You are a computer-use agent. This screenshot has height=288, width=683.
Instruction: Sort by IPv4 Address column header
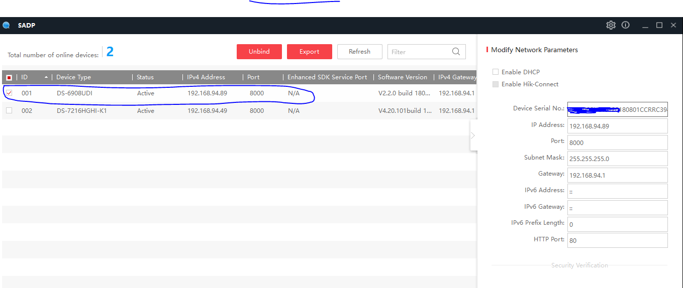[x=206, y=77]
